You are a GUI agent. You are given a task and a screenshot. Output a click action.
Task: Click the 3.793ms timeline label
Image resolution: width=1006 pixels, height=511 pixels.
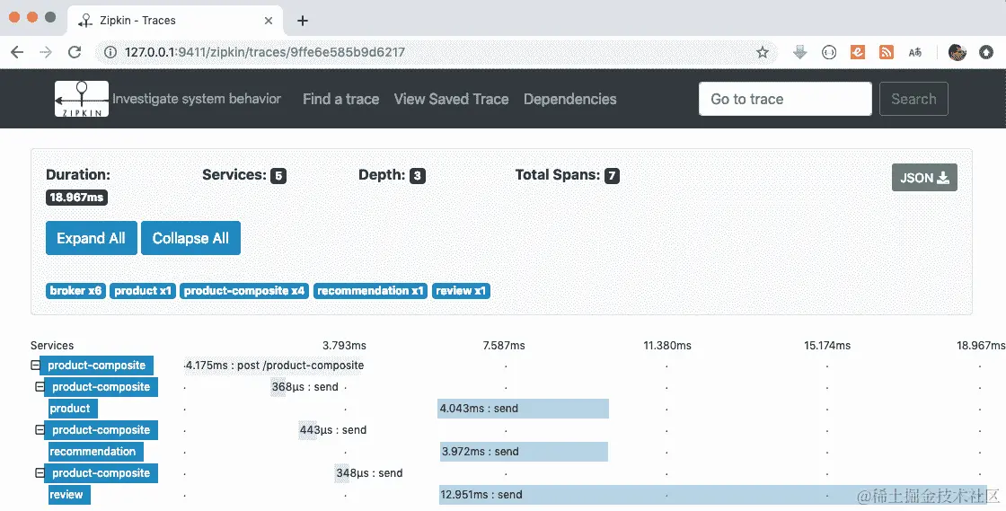(x=345, y=346)
